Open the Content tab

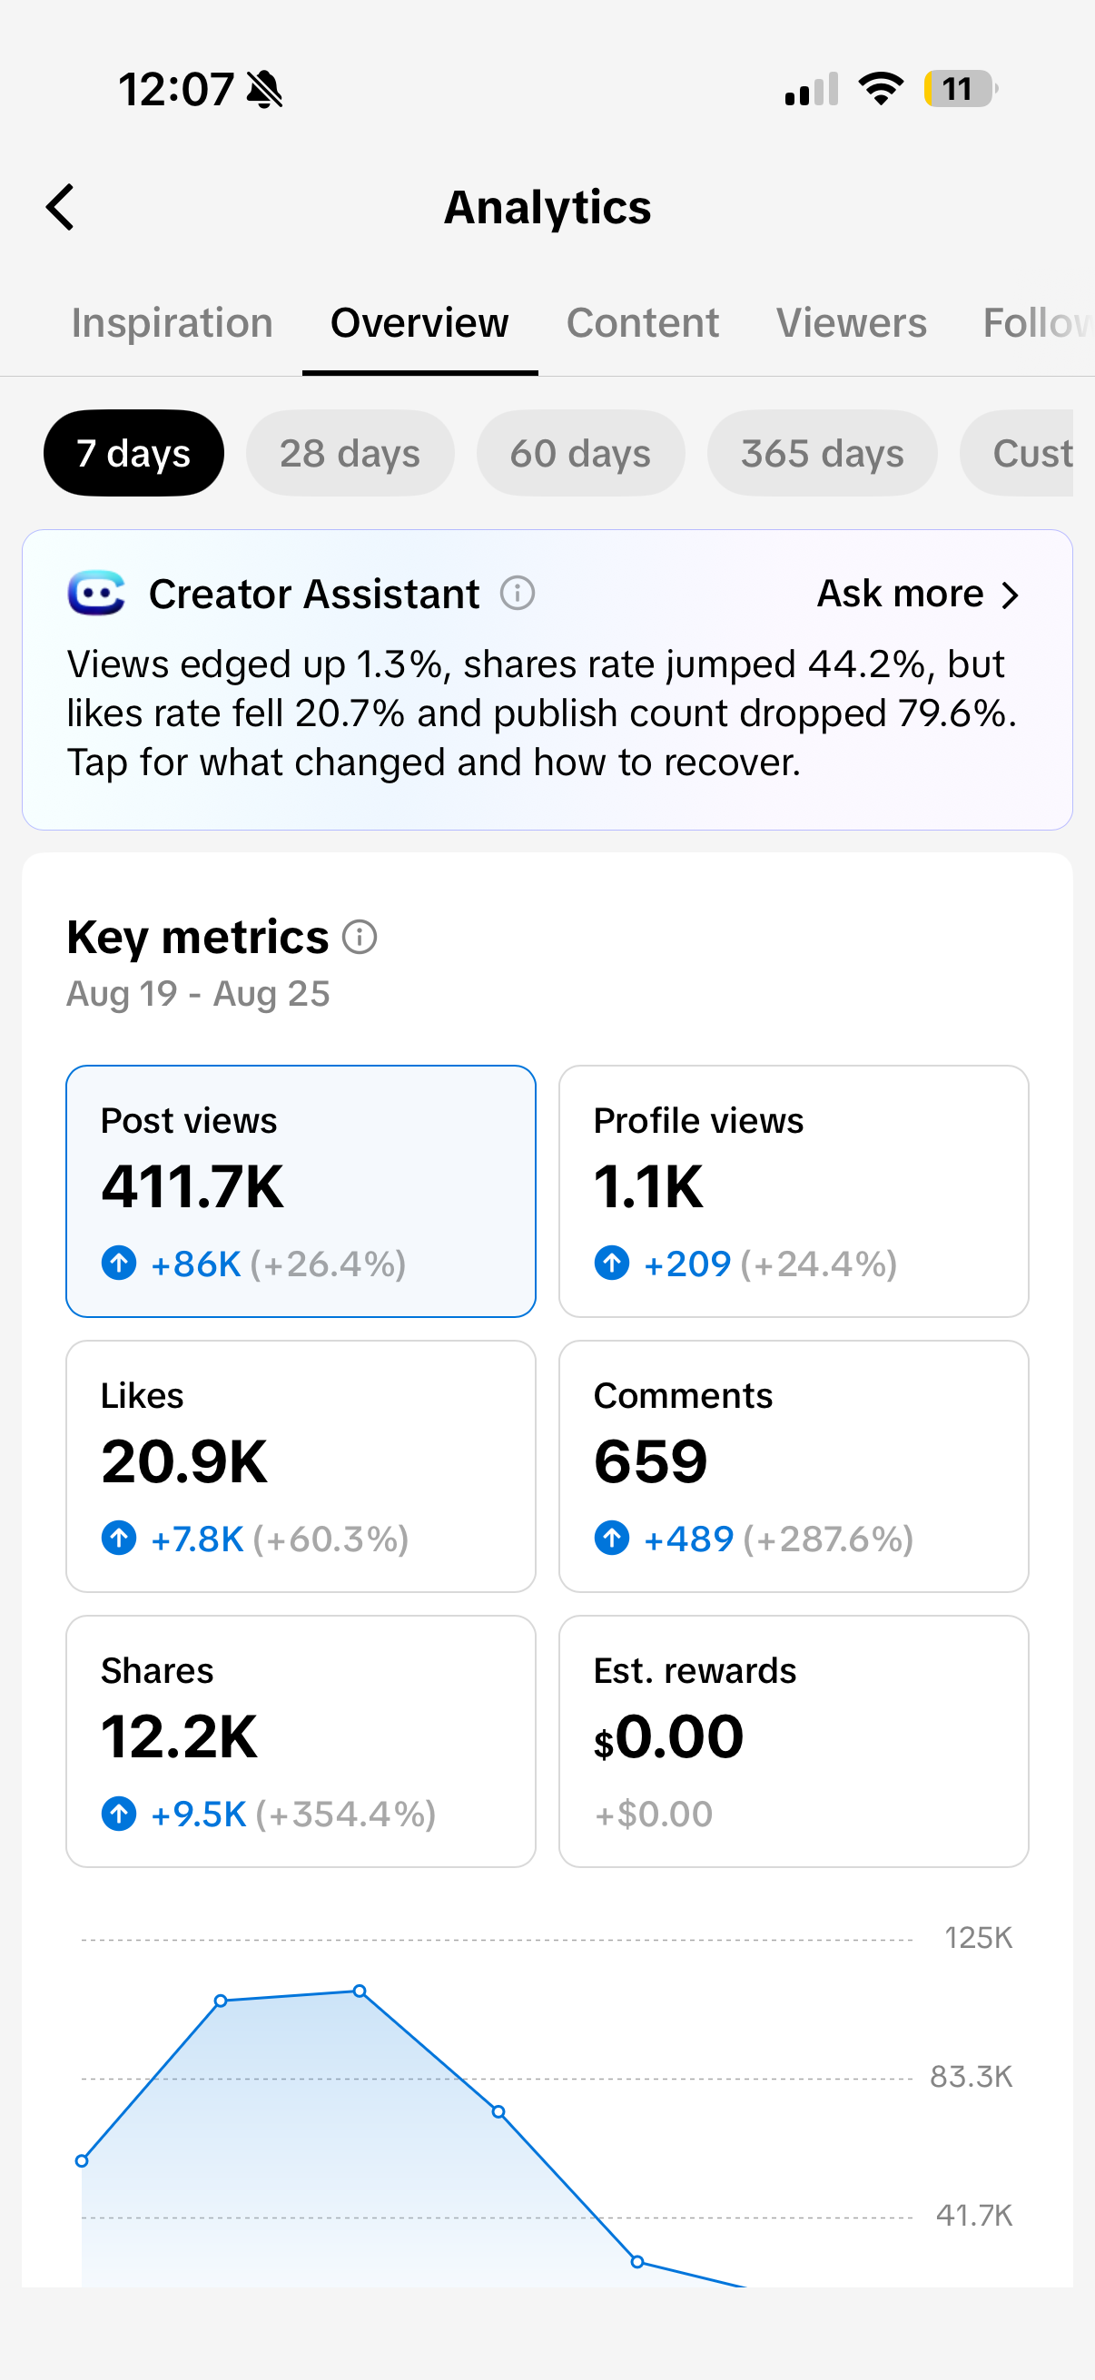pyautogui.click(x=642, y=323)
